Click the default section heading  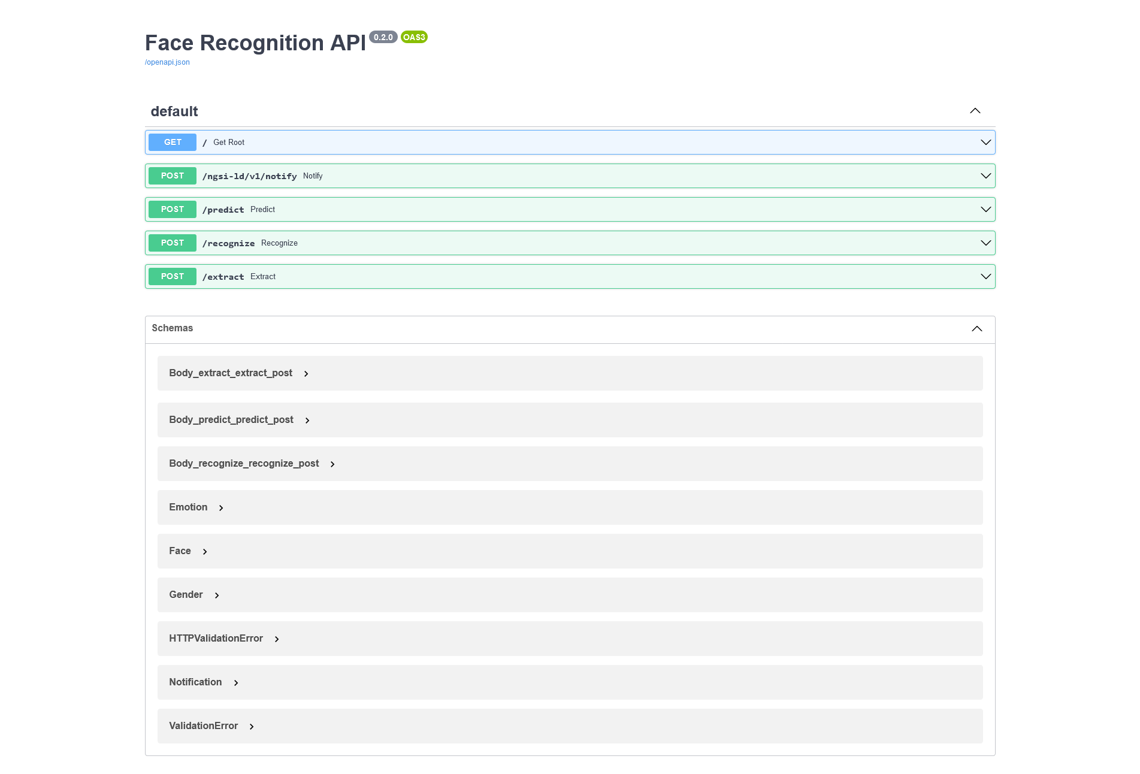point(174,111)
